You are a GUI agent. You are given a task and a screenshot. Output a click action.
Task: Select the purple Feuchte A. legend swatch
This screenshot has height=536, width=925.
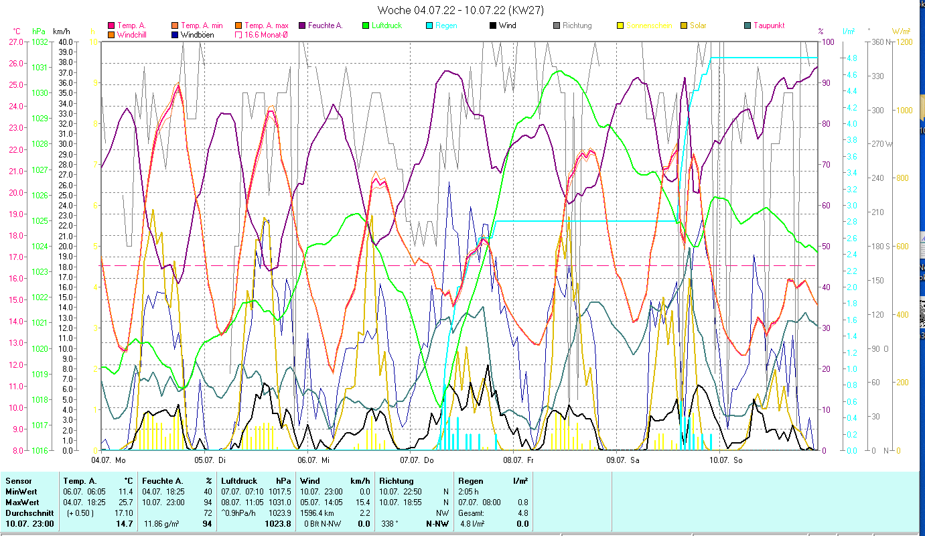click(x=302, y=25)
